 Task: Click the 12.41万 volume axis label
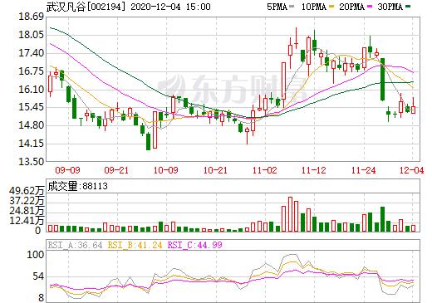(x=27, y=221)
